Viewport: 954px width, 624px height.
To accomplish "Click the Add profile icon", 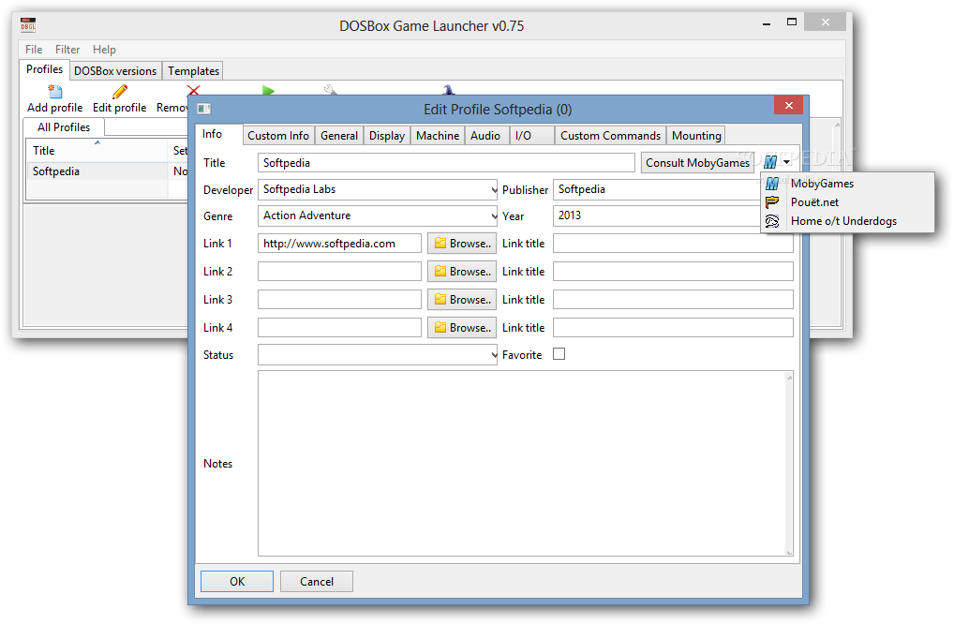I will pos(54,92).
